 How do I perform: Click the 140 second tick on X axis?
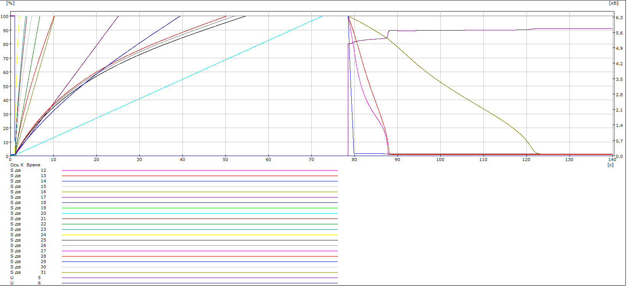pyautogui.click(x=612, y=159)
